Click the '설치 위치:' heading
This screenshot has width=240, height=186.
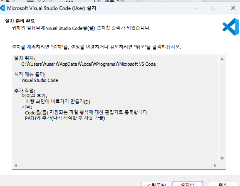pyautogui.click(x=25, y=58)
